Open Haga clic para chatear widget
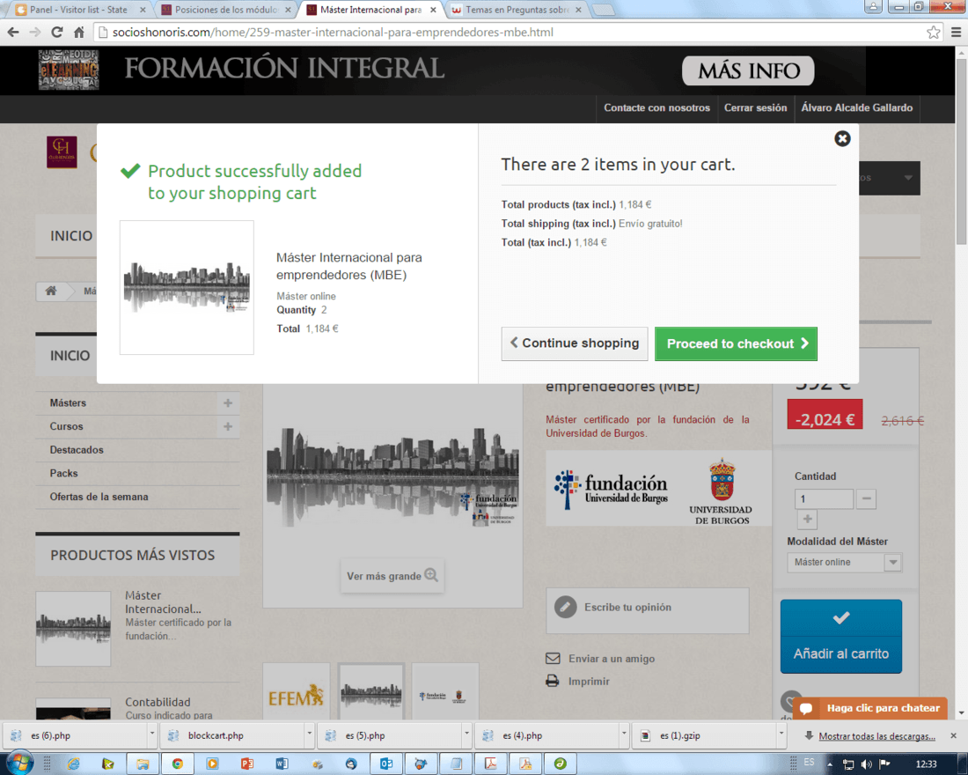968x775 pixels. tap(869, 708)
